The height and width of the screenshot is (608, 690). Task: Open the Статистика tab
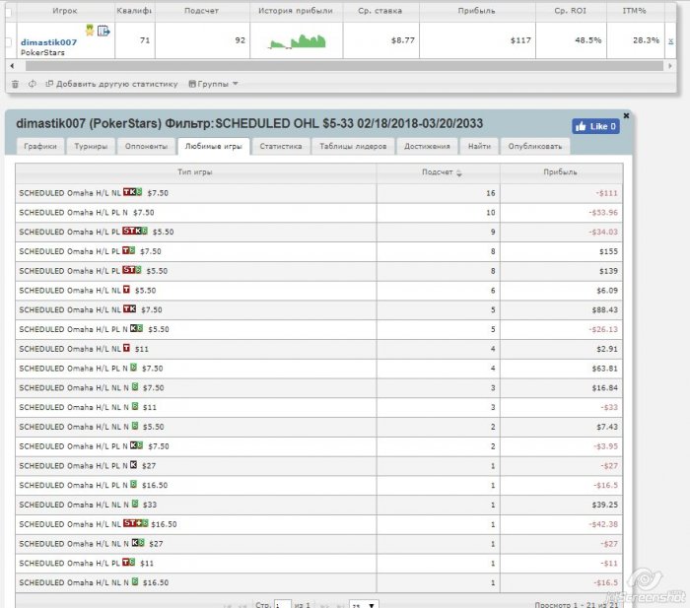pos(280,146)
